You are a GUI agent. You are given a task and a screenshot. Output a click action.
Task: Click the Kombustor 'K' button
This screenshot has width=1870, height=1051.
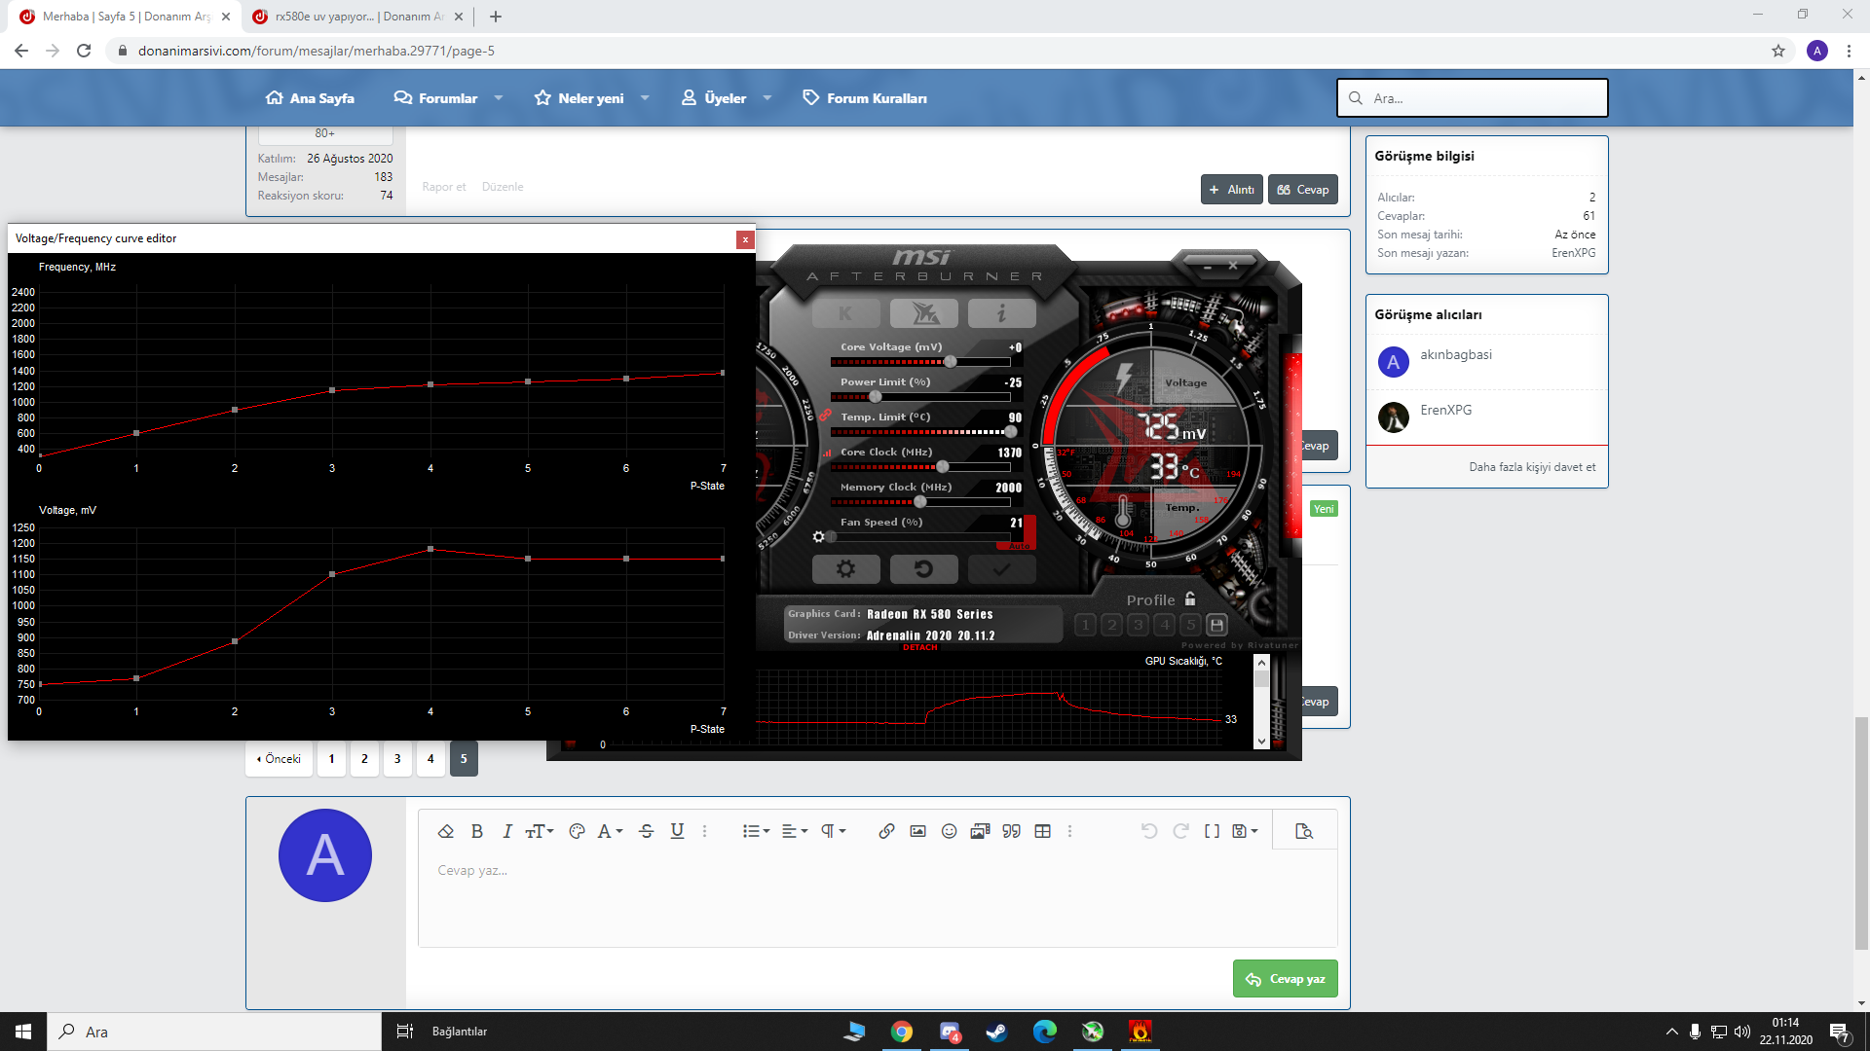[x=845, y=313]
